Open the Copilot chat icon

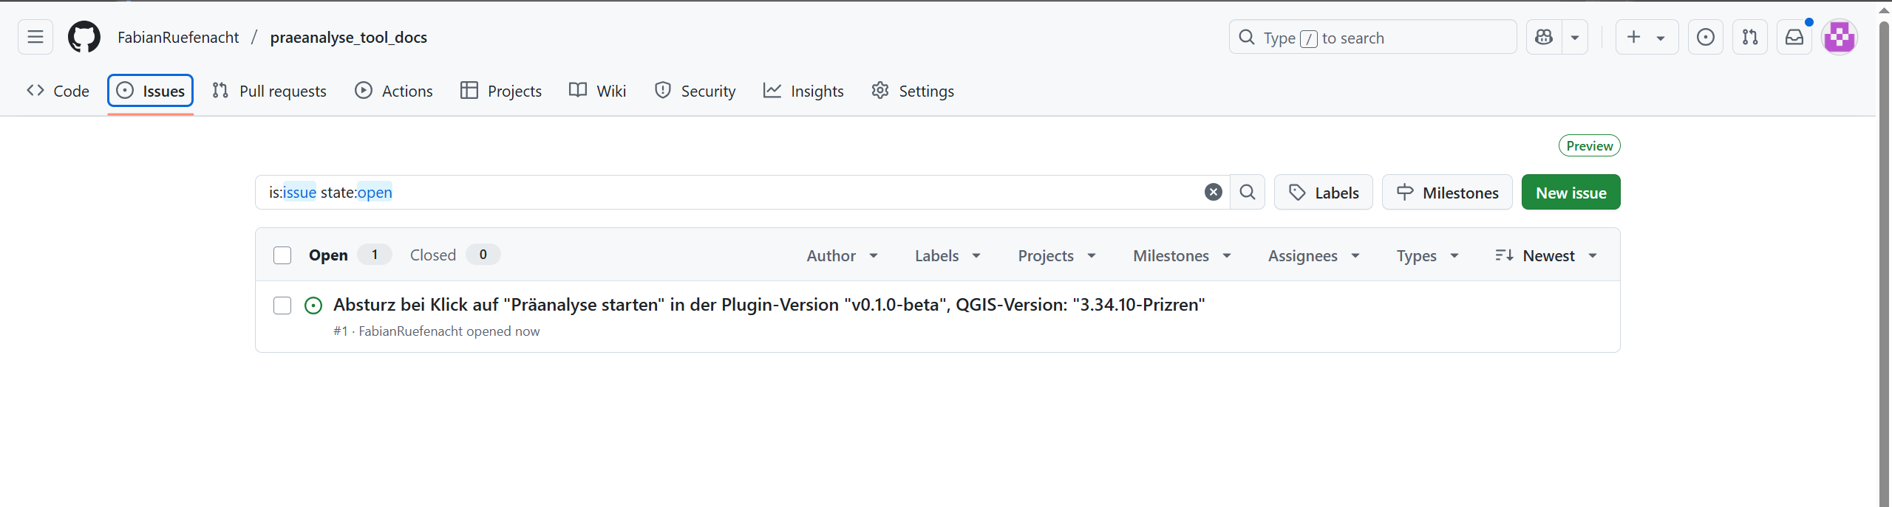click(x=1544, y=37)
